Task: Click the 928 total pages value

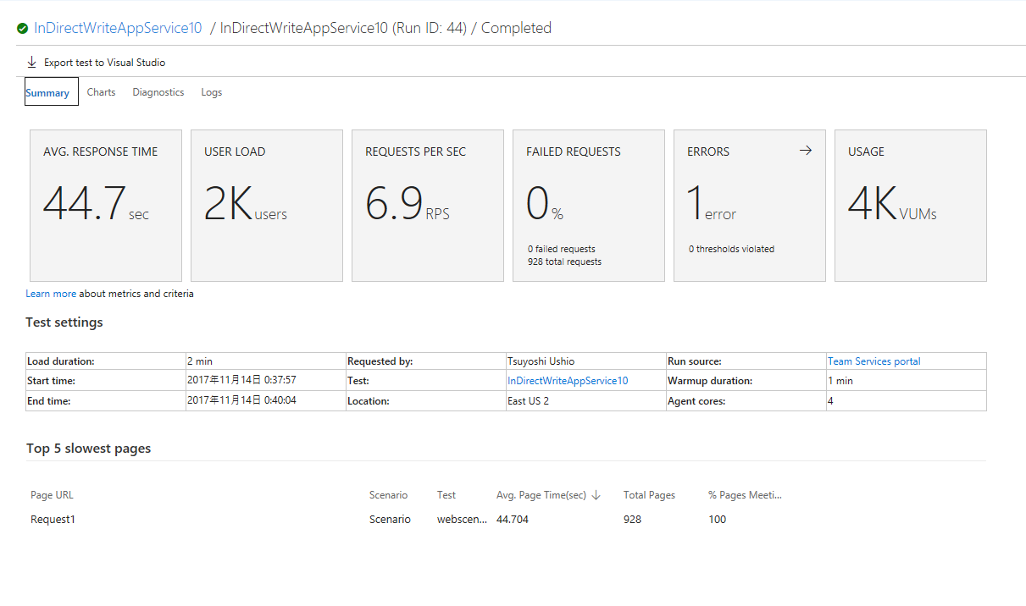Action: 632,520
